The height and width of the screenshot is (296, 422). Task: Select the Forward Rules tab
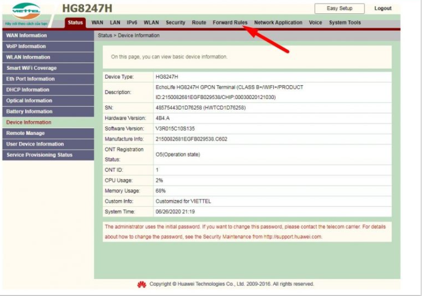230,23
